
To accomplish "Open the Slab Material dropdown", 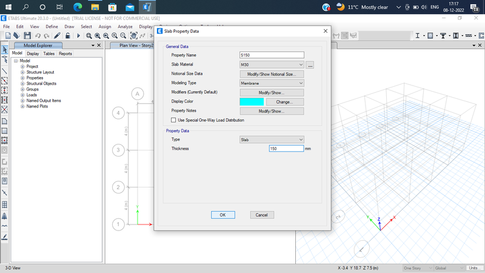I will tap(272, 65).
